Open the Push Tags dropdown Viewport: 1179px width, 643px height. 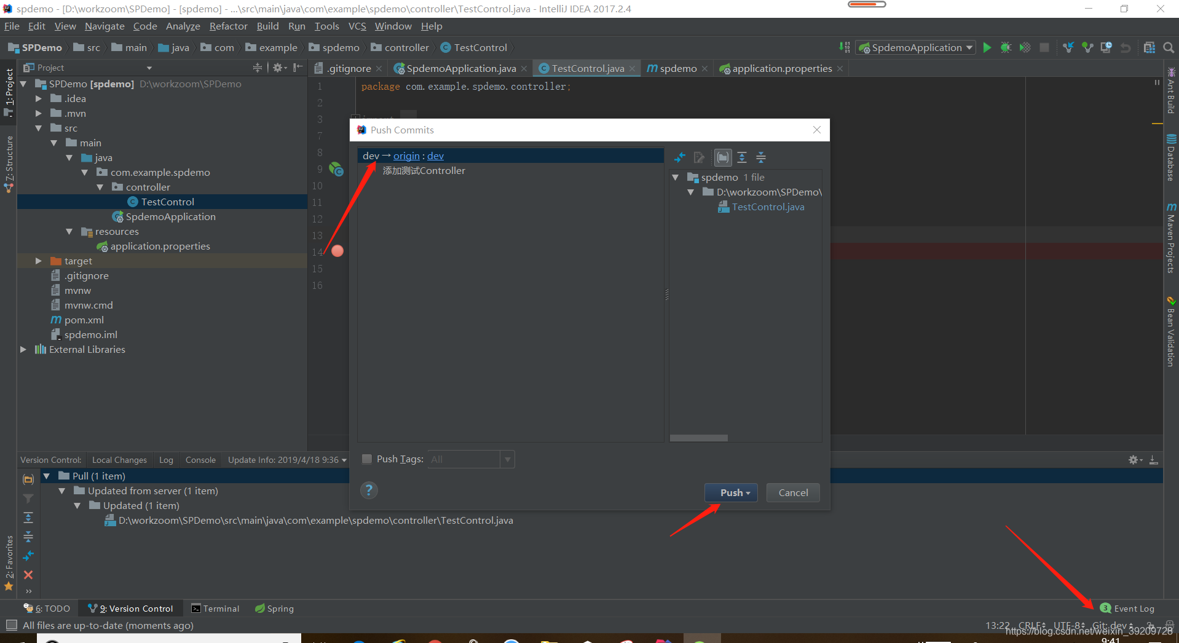point(507,459)
